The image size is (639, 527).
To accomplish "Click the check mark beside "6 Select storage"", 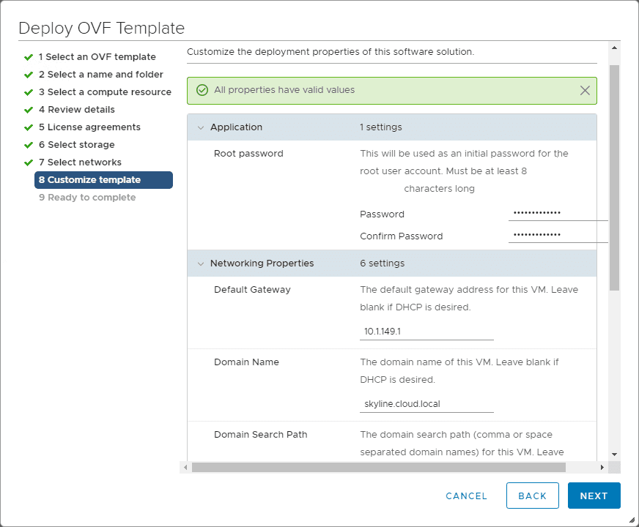I will pos(29,144).
